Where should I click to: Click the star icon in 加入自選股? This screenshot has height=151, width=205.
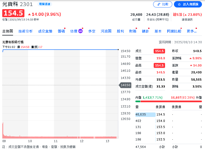[x=179, y=4]
